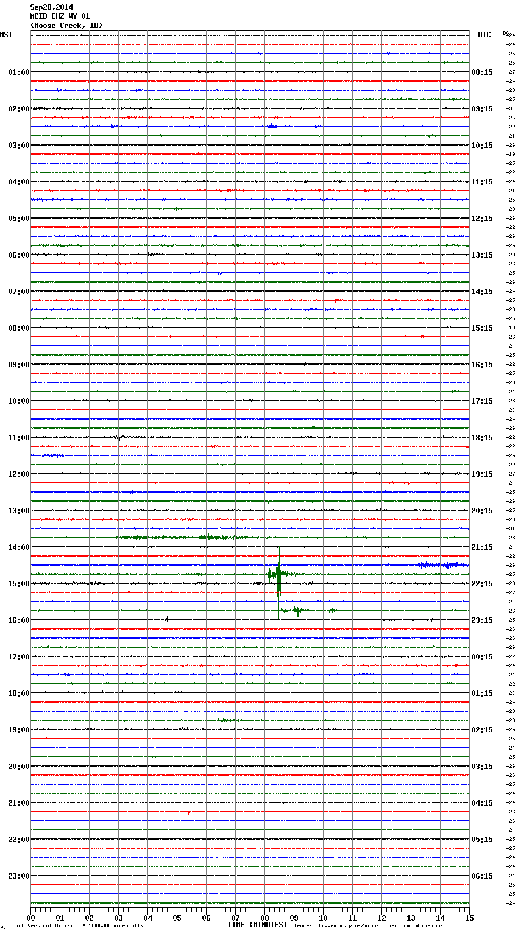Select the 14:00 MST time label
Viewport: 518px width, 934px height.
[x=19, y=547]
